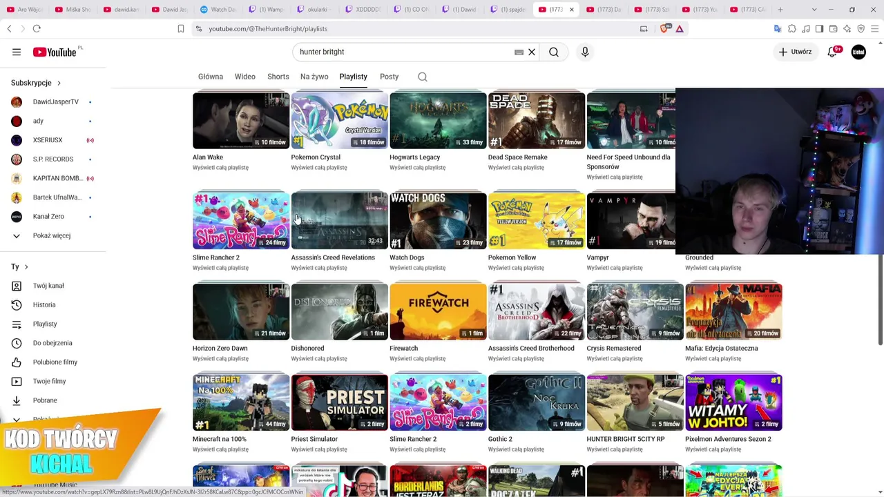
Task: Reload the page
Action: click(37, 29)
